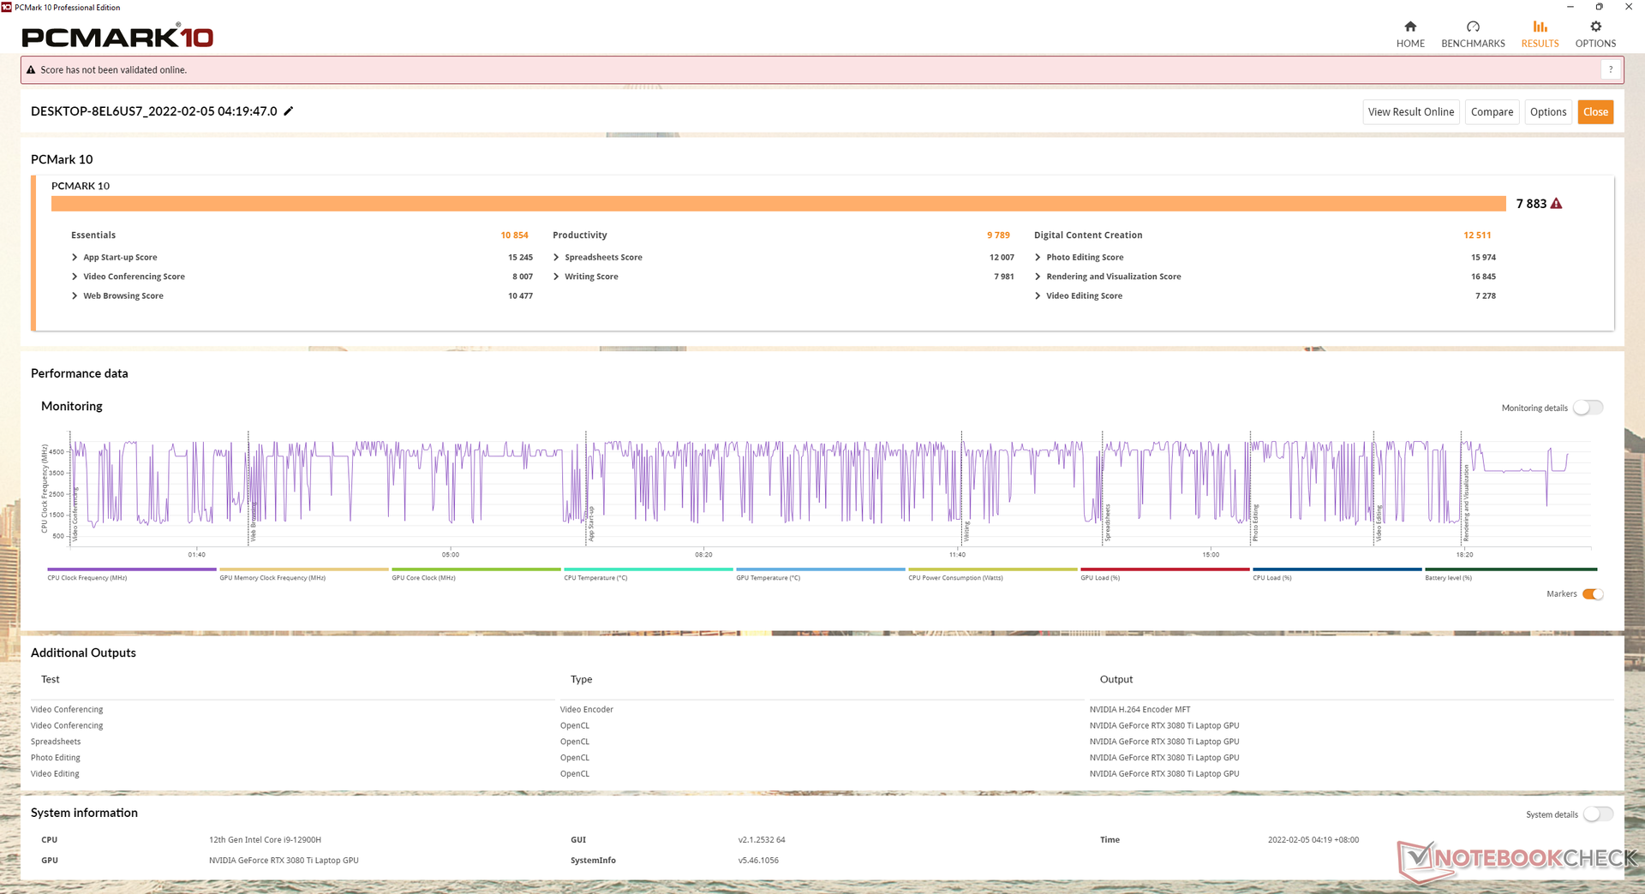
Task: Click the Spreadsheets score 12 007
Action: (x=1002, y=258)
